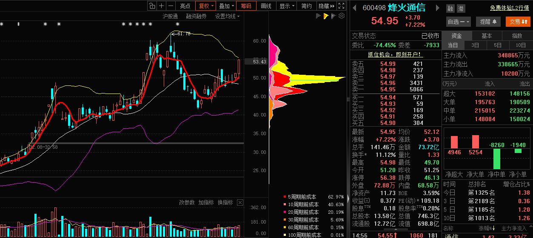Zoom out the chart with minus icon
Screen dimensions: 533x238
point(171,6)
